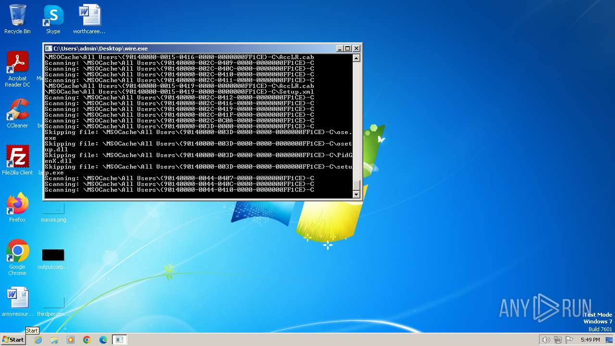Image resolution: width=615 pixels, height=346 pixels.
Task: Open Chrome from the taskbar
Action: [x=87, y=340]
